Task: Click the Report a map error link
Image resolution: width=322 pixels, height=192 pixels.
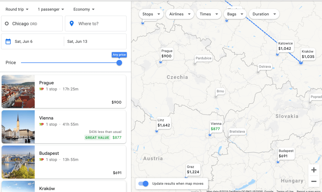Action: (x=309, y=191)
